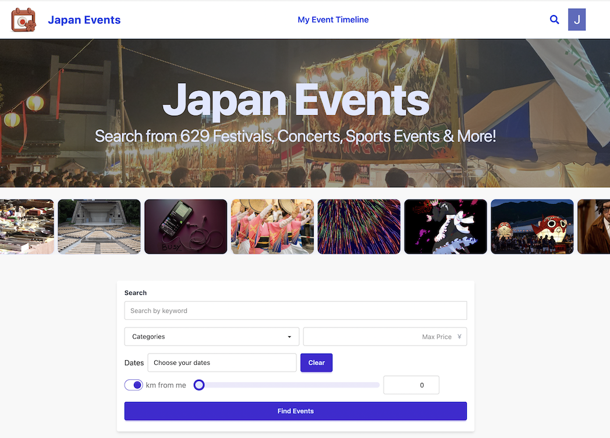The image size is (610, 438).
Task: Open the user avatar J menu
Action: pyautogui.click(x=577, y=19)
